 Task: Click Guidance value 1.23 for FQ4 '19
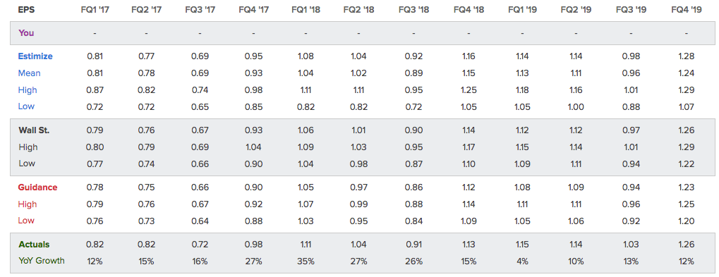coord(686,187)
